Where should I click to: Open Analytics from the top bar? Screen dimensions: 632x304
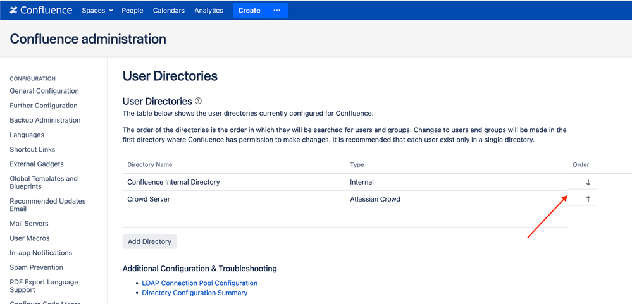(x=208, y=11)
